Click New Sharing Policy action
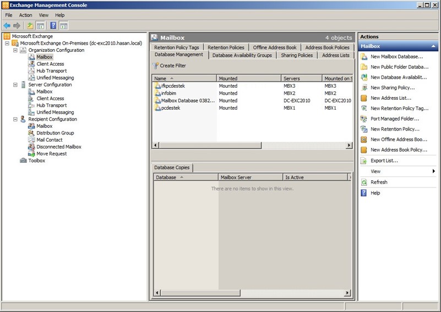Image resolution: width=441 pixels, height=312 pixels. pos(393,88)
